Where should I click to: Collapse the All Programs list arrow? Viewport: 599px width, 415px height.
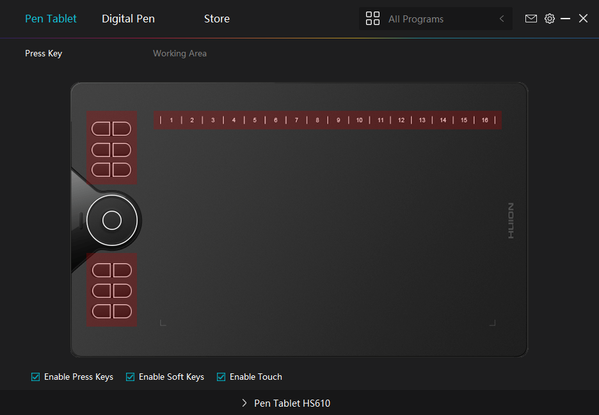coord(502,19)
